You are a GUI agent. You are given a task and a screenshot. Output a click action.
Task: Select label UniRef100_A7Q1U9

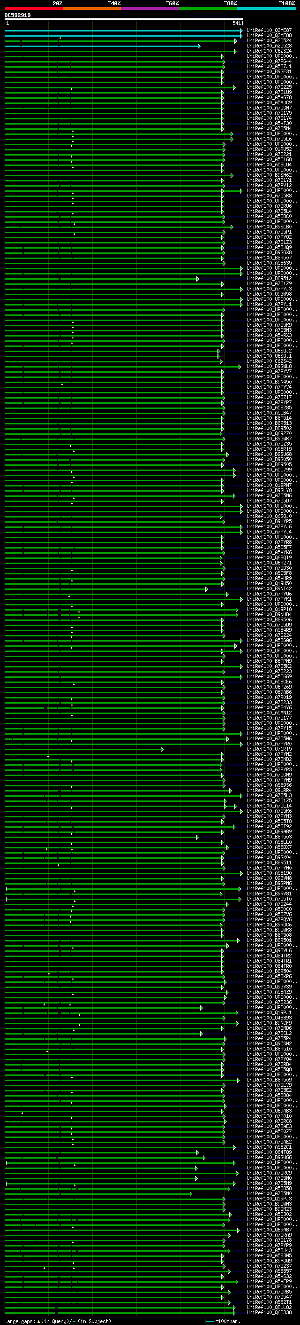click(x=269, y=93)
